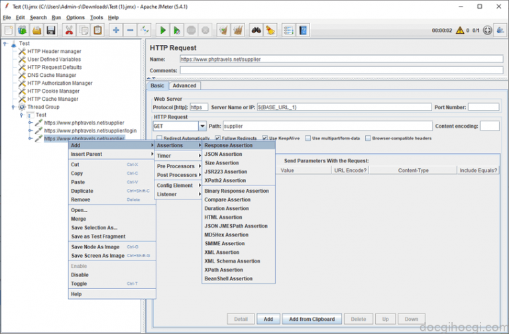Click Start no pauses icon
The width and height of the screenshot is (509, 334).
click(x=177, y=30)
